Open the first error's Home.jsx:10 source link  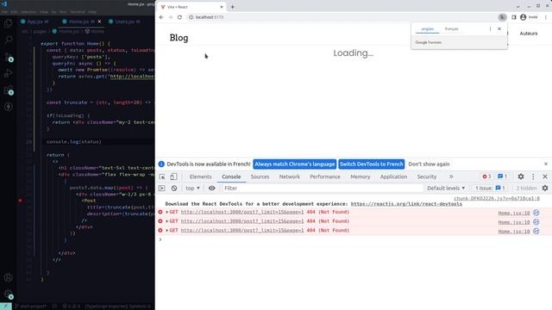click(514, 213)
